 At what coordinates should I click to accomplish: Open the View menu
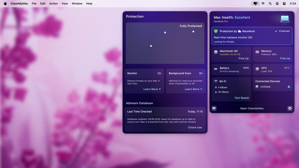point(65,3)
